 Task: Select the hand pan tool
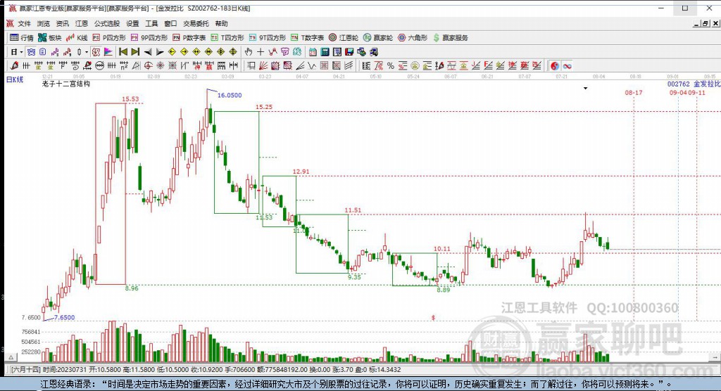[x=249, y=52]
